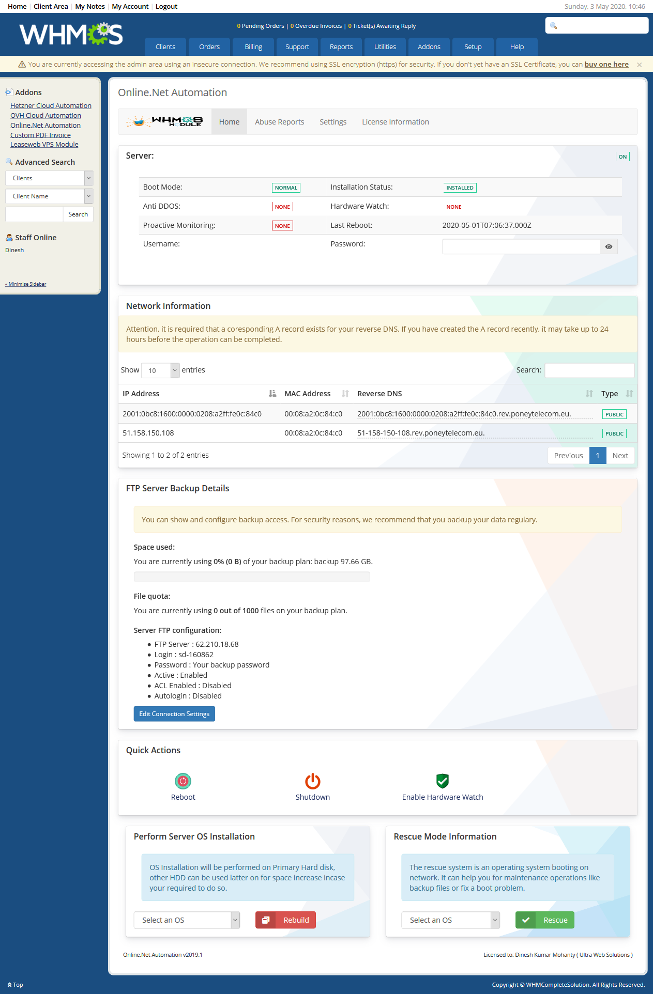Open My Notes in top bar
653x994 pixels.
coord(90,7)
